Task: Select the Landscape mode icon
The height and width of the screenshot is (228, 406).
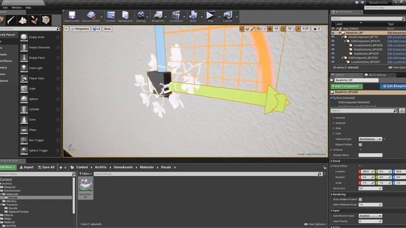Action: point(23,20)
